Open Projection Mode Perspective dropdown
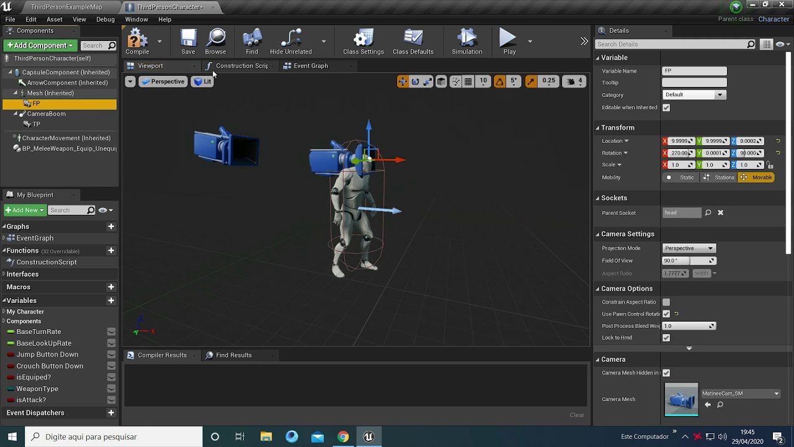 click(689, 248)
